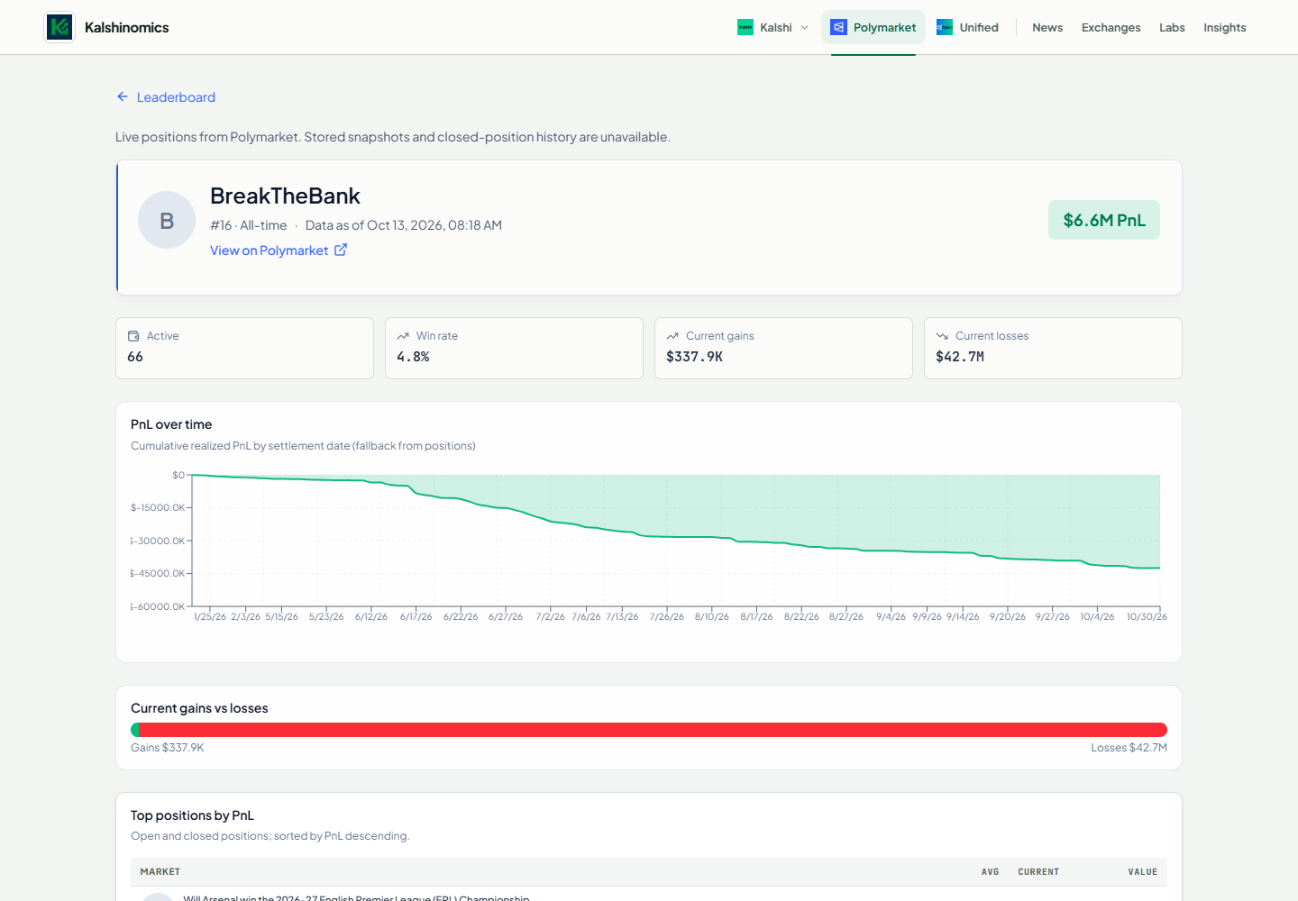Image resolution: width=1298 pixels, height=901 pixels.
Task: Click the Win rate trend icon
Action: coord(403,336)
